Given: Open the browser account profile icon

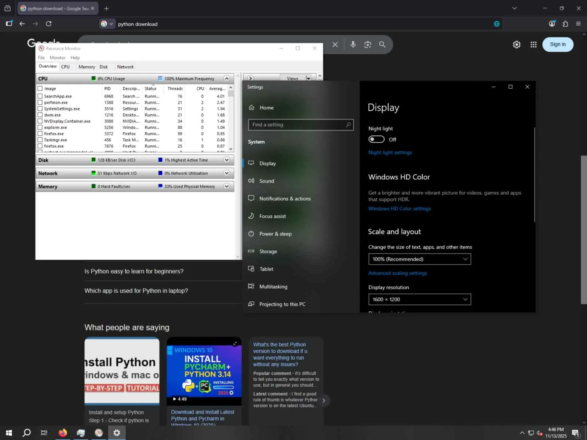Looking at the screenshot, I should (552, 23).
